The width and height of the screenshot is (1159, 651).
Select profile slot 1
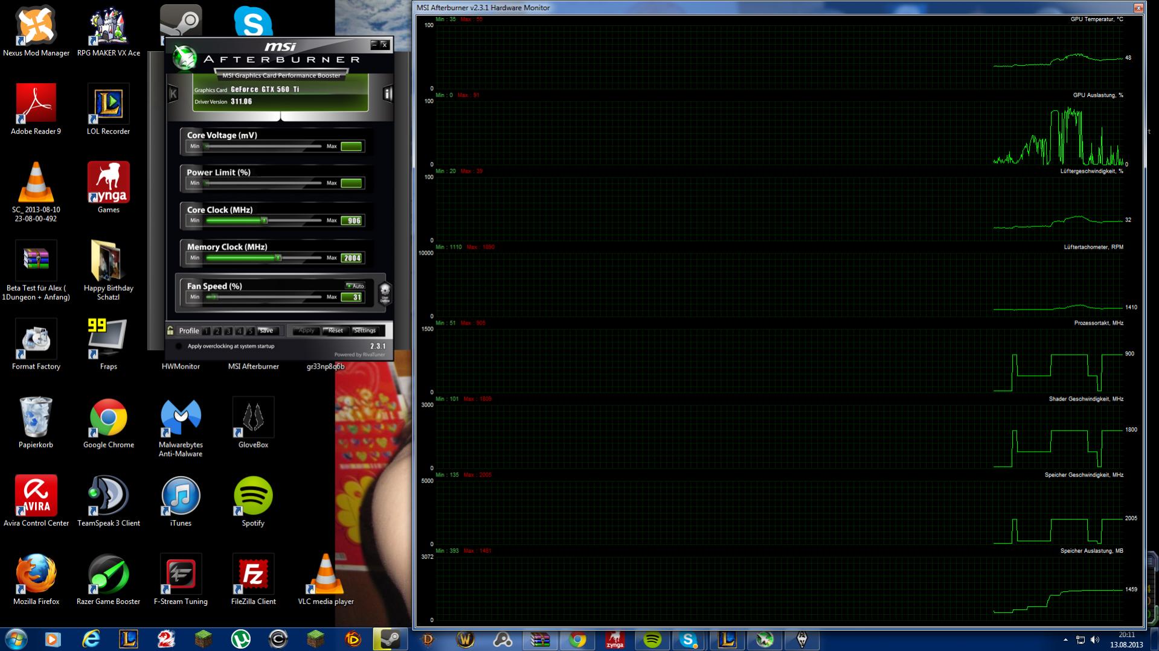click(207, 331)
